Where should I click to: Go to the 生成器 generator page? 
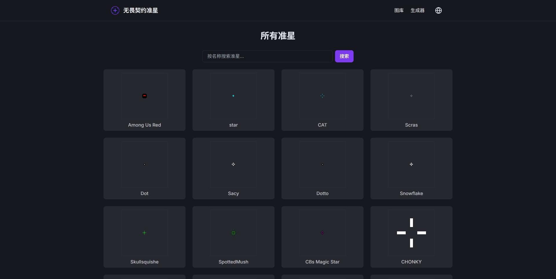417,10
